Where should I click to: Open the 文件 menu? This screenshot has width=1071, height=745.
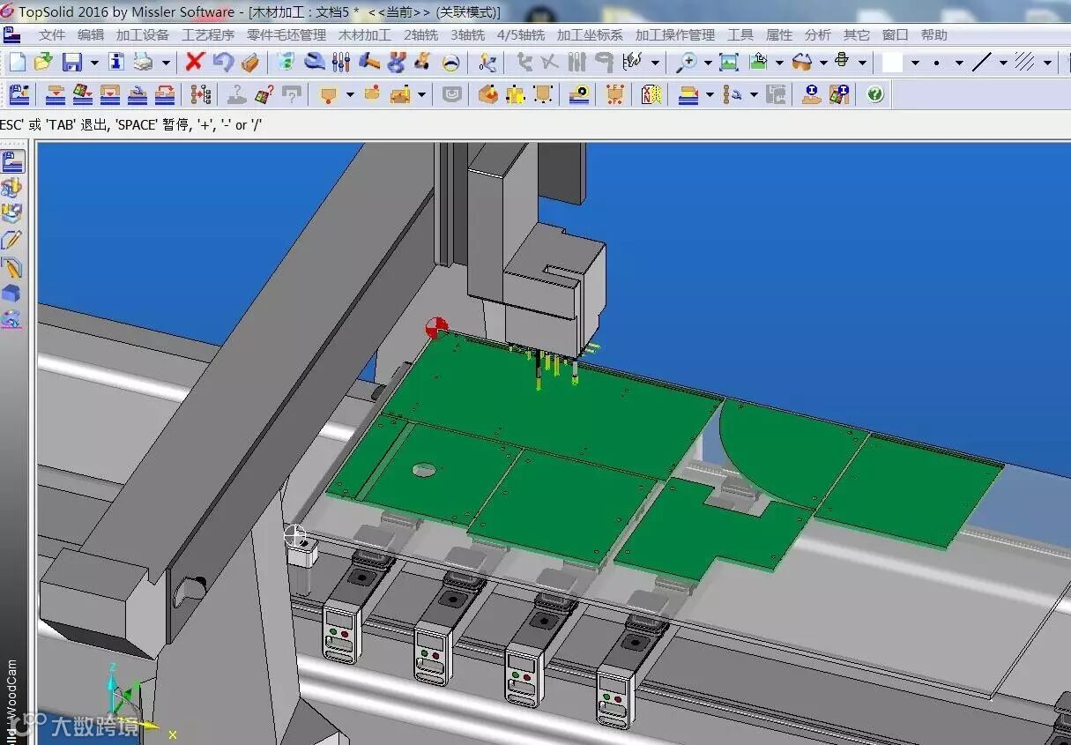click(x=52, y=35)
